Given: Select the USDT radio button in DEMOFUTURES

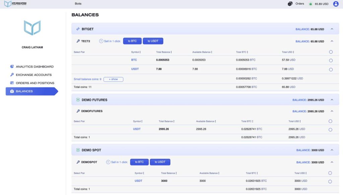Looking at the screenshot, I should [x=330, y=130].
